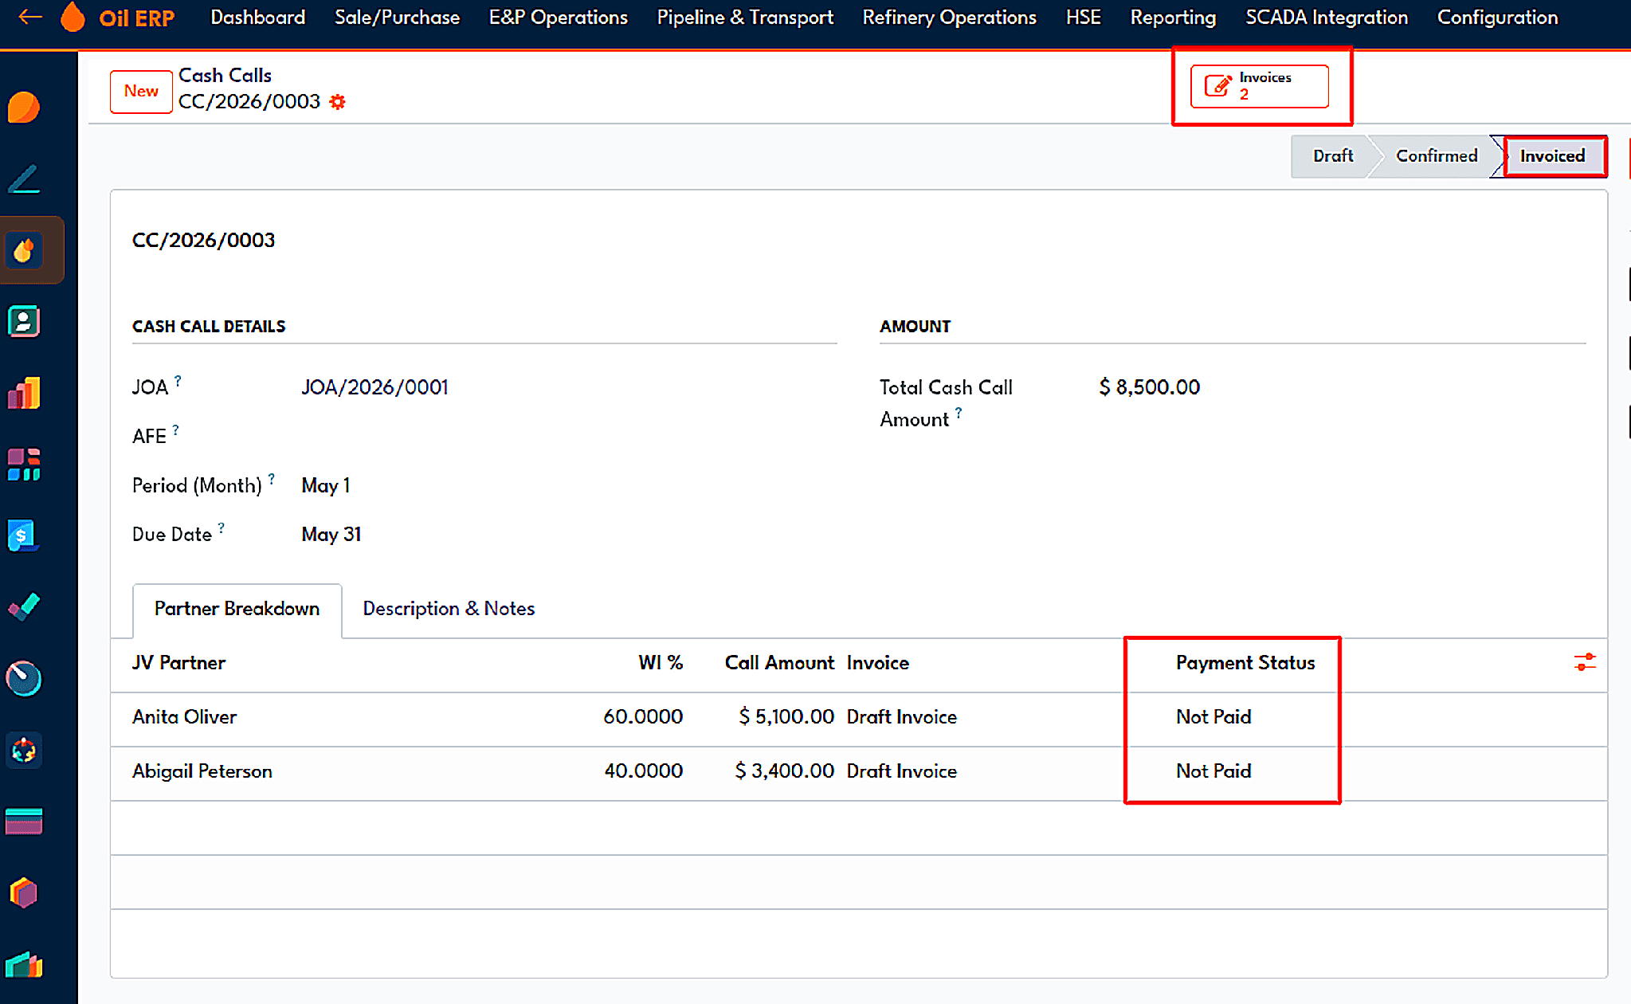Open the E&P Operations menu
Viewport: 1631px width, 1004px height.
558,18
